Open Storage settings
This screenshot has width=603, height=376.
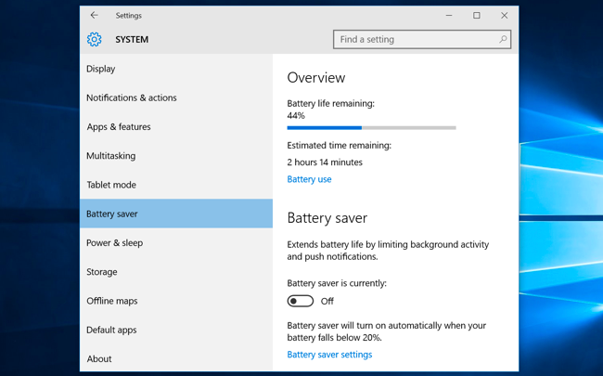176,272
